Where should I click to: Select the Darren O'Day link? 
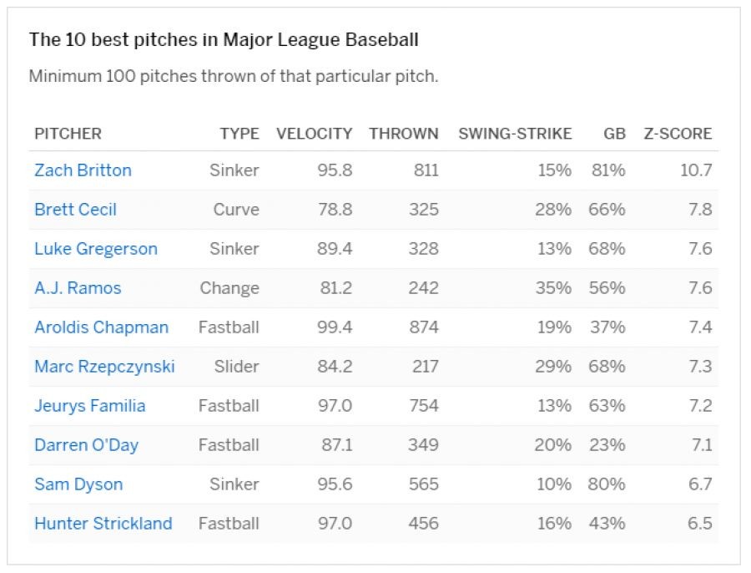pyautogui.click(x=86, y=445)
